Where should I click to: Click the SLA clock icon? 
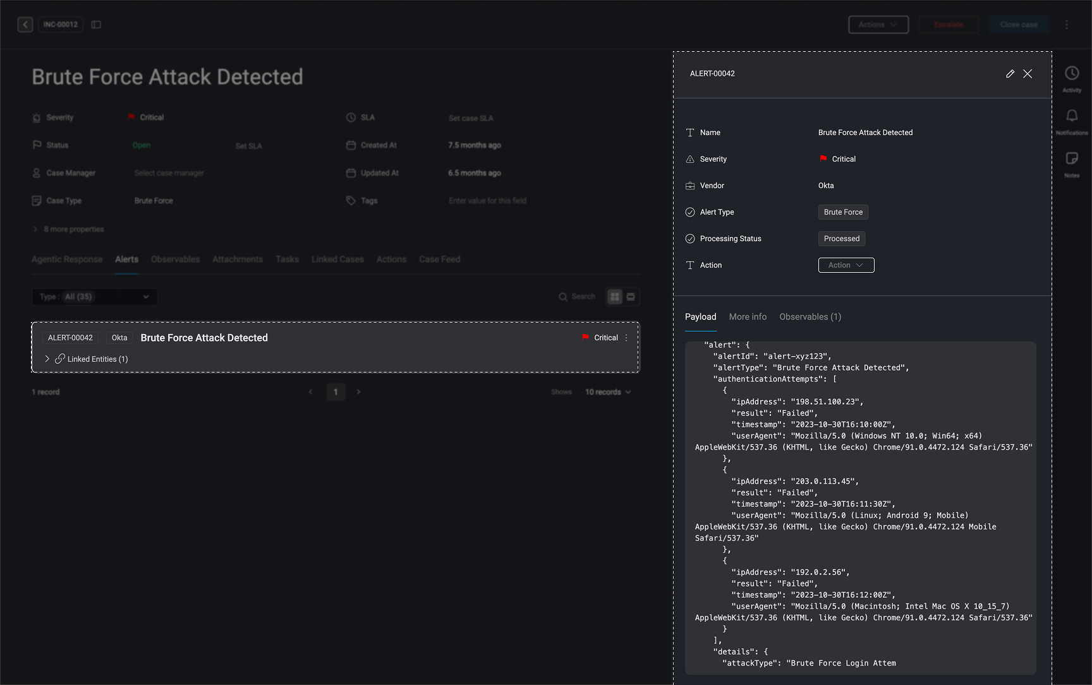(x=351, y=117)
